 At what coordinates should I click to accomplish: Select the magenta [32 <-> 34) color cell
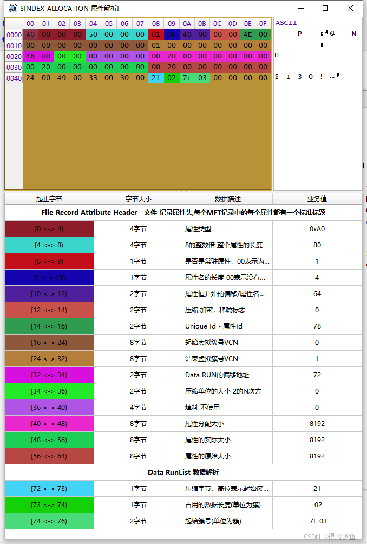(x=49, y=375)
